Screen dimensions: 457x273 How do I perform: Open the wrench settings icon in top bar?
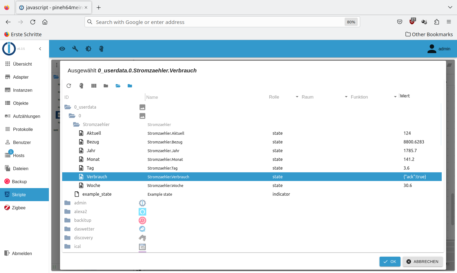75,49
